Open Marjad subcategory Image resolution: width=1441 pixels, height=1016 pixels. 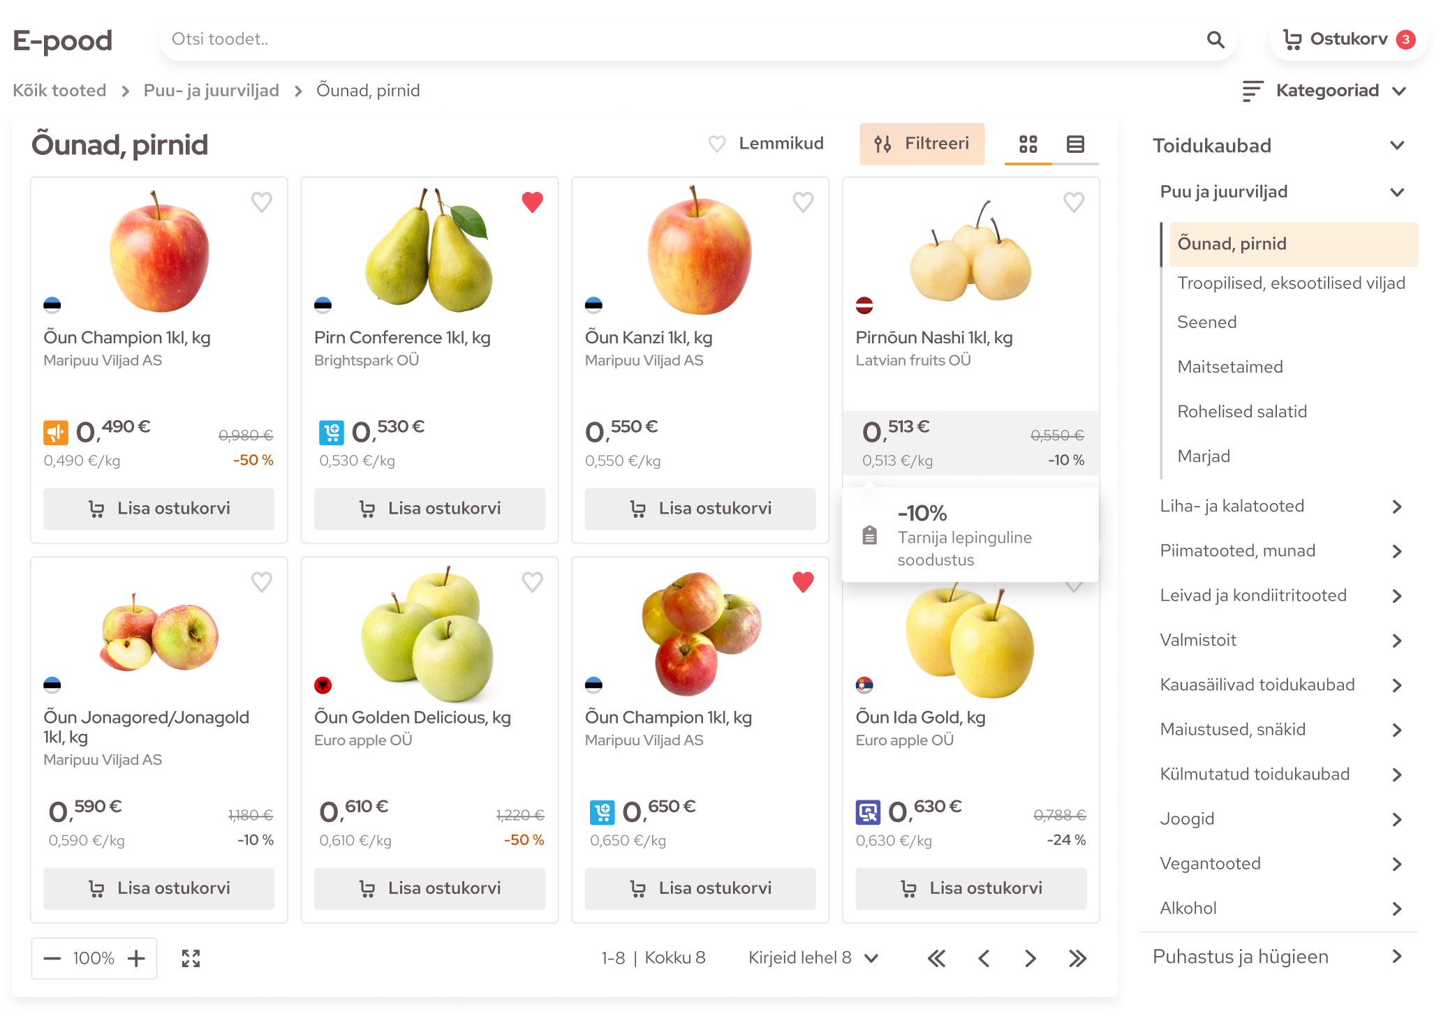click(x=1204, y=456)
